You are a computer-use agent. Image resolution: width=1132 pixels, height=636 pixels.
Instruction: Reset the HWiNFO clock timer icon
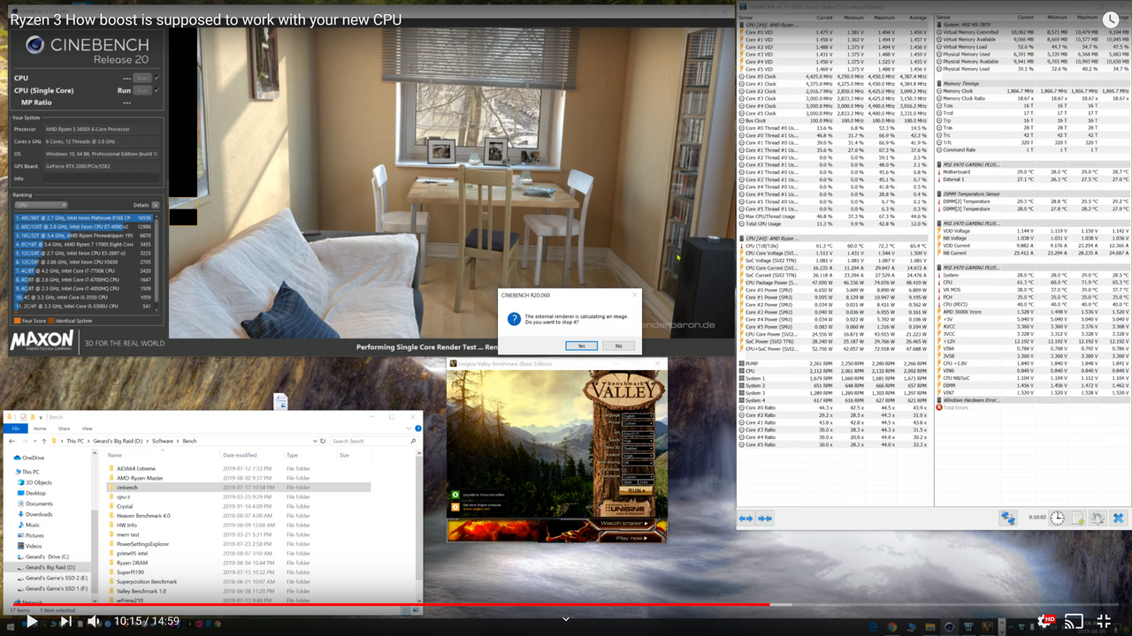[1058, 519]
